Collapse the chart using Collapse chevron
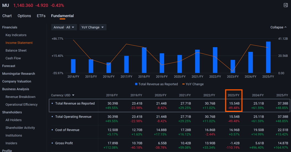The height and width of the screenshot is (152, 291). tap(279, 27)
